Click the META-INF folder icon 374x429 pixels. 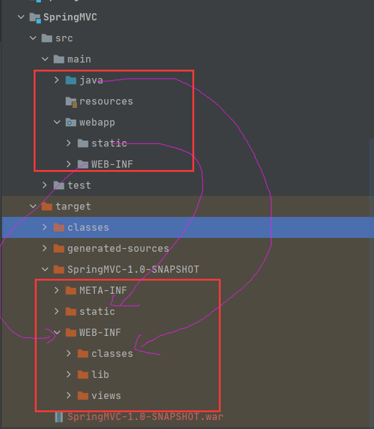click(71, 290)
